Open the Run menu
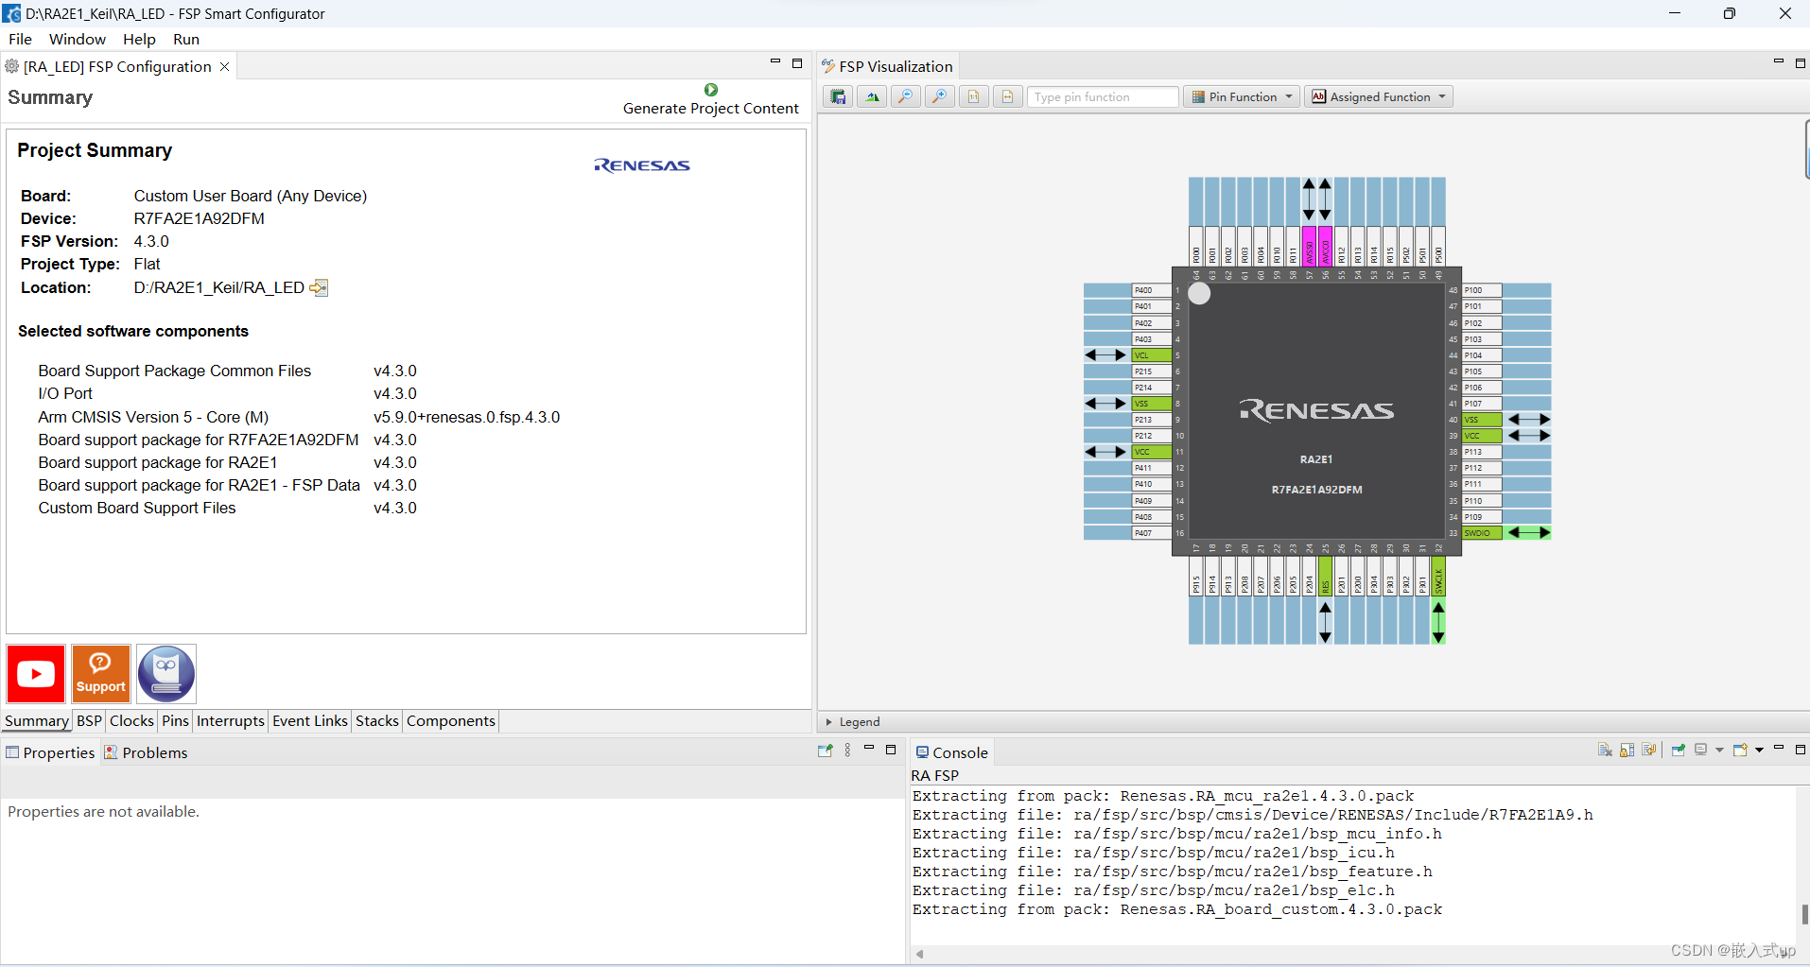The height and width of the screenshot is (967, 1810). point(186,40)
